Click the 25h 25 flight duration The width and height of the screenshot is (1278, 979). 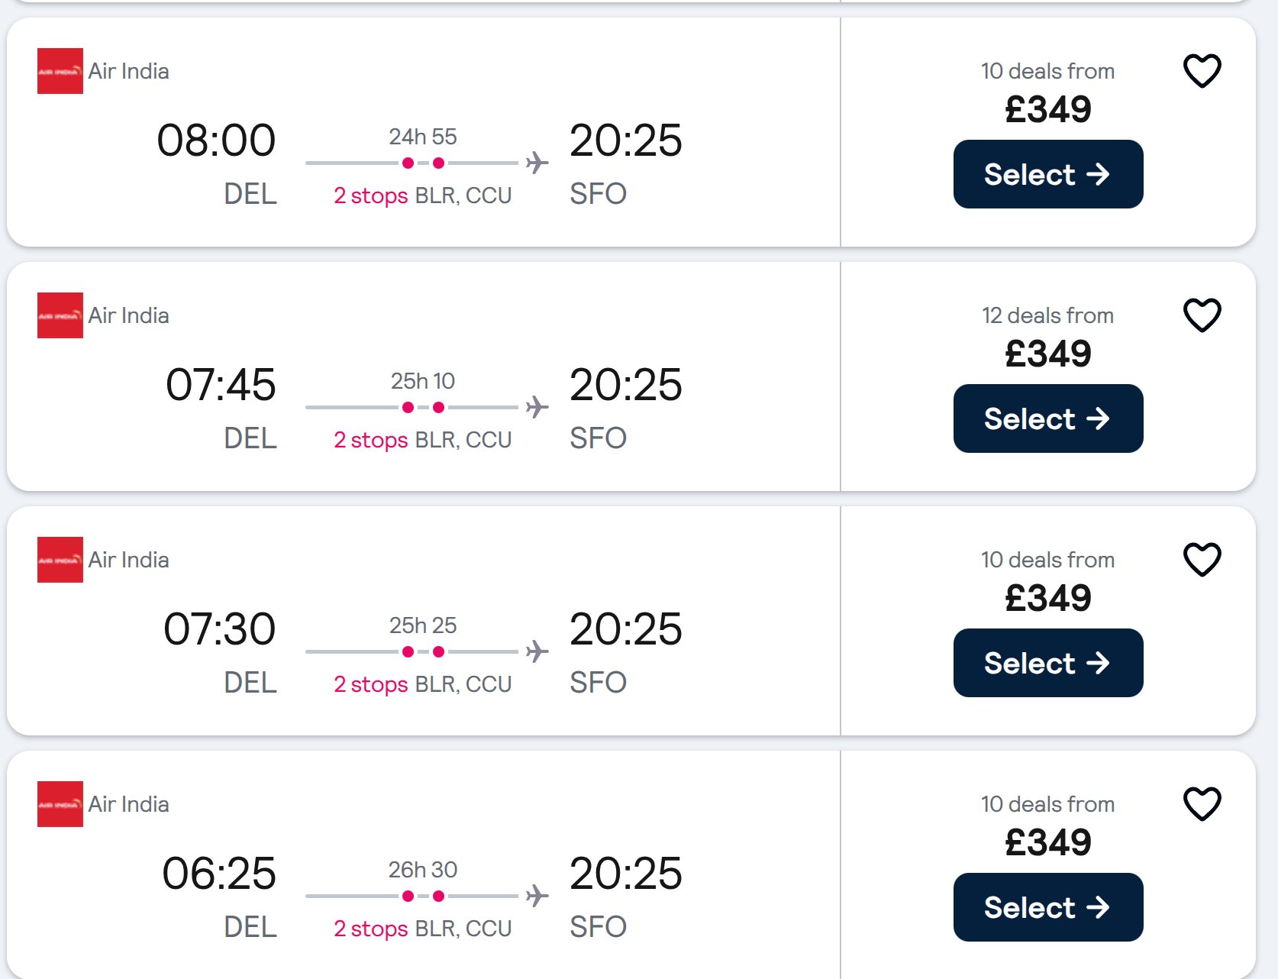click(x=423, y=625)
